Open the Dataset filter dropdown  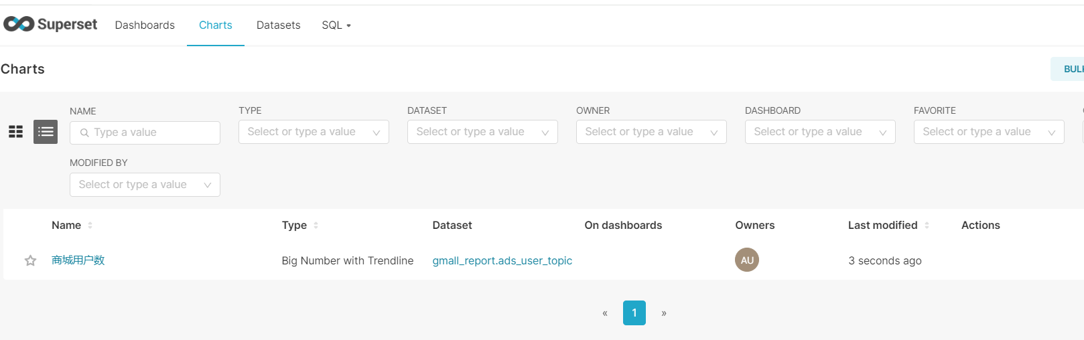coord(482,132)
